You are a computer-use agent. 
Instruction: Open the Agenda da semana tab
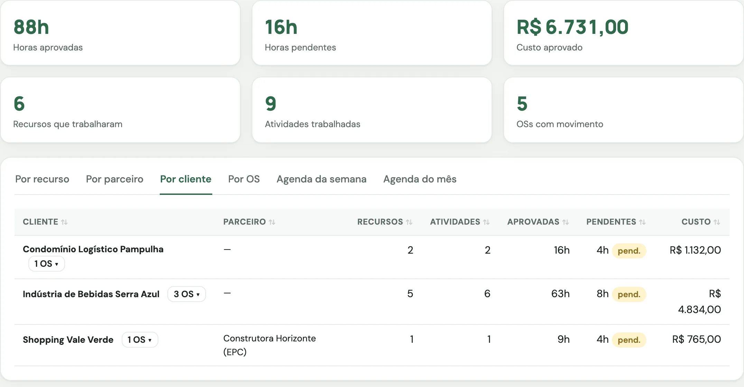[322, 179]
